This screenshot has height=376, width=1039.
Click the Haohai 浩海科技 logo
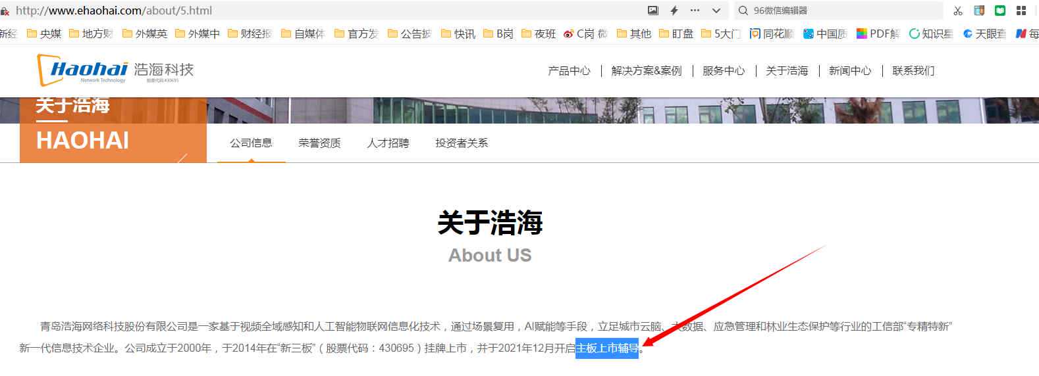click(116, 70)
